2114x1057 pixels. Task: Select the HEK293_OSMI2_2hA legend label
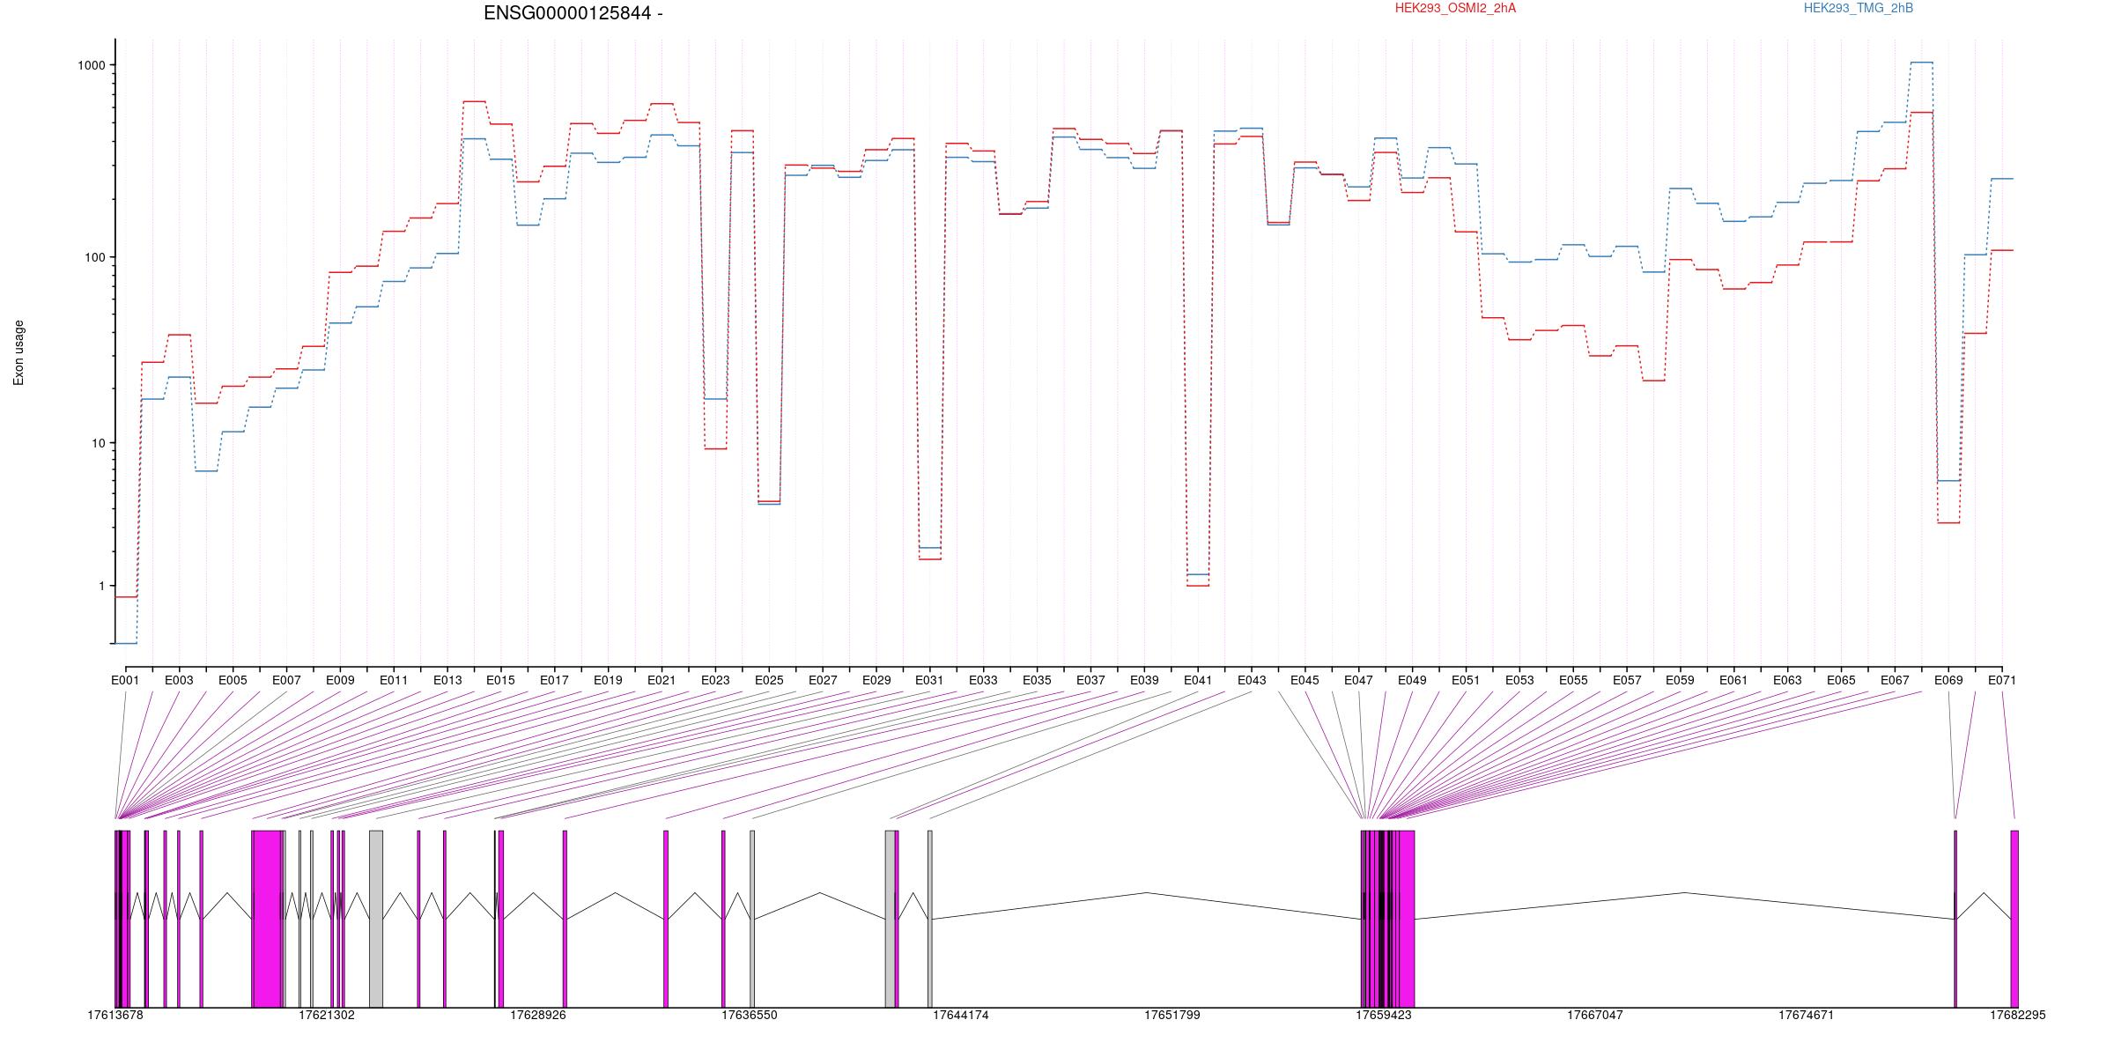coord(1455,8)
